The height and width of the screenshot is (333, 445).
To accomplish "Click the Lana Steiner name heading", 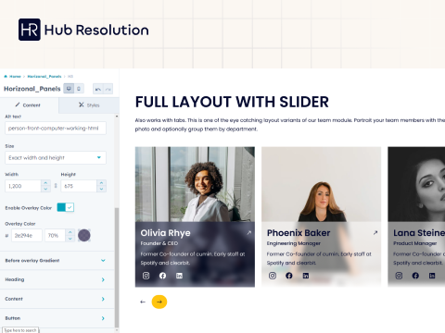I will 419,233.
